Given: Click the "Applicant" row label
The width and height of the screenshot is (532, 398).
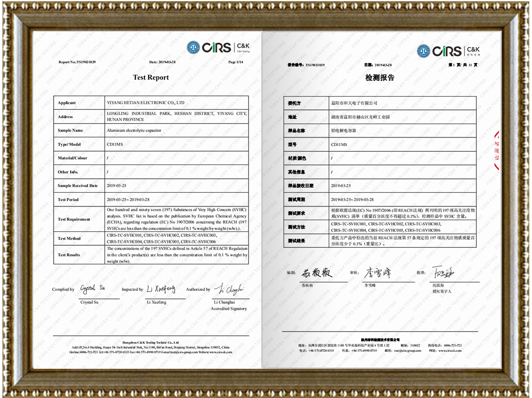Looking at the screenshot, I should pos(67,103).
